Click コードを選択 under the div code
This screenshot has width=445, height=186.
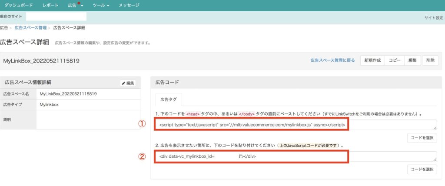coord(422,169)
